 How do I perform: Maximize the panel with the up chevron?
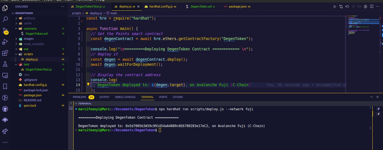[x=371, y=97]
